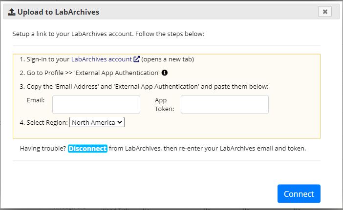
Task: Click the upload icon in dialog title
Action: (x=12, y=12)
